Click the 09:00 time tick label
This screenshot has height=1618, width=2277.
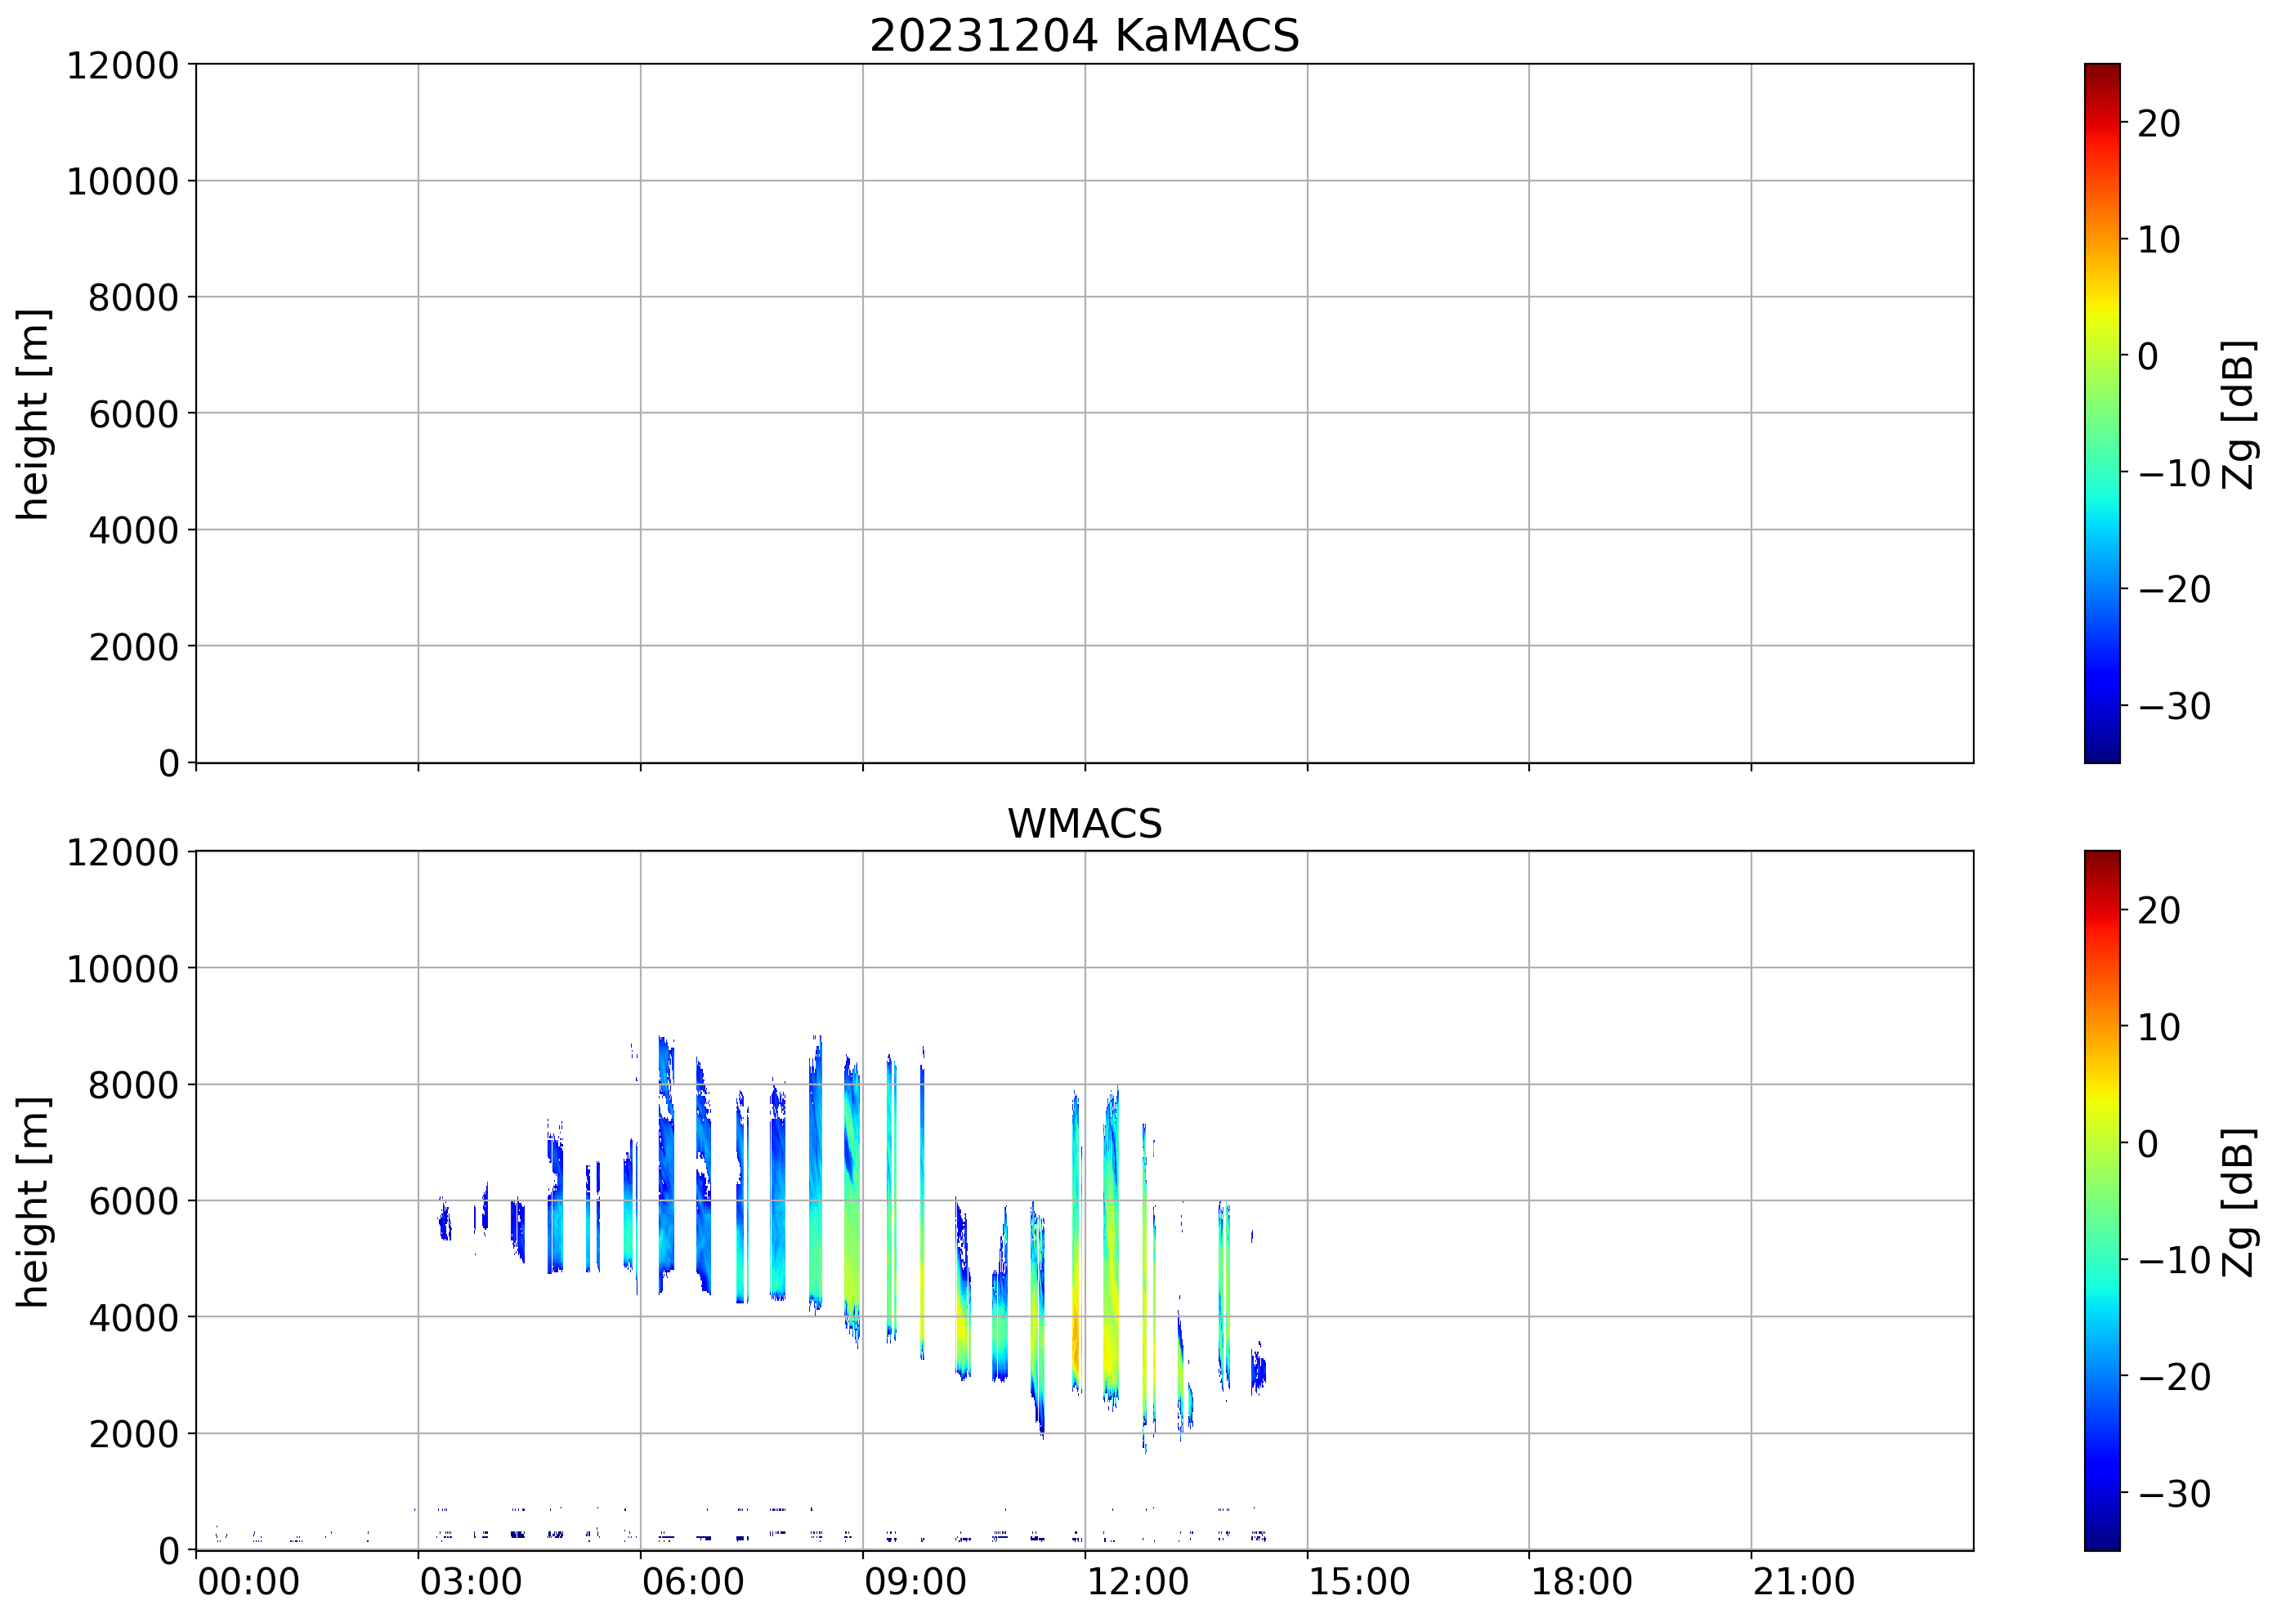(915, 1583)
